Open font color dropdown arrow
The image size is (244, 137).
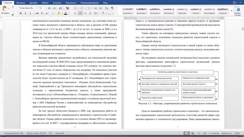pos(69,13)
